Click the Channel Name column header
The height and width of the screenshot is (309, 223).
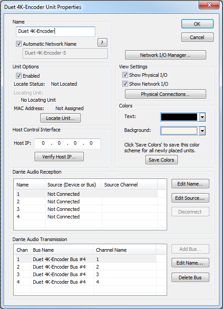click(125, 250)
